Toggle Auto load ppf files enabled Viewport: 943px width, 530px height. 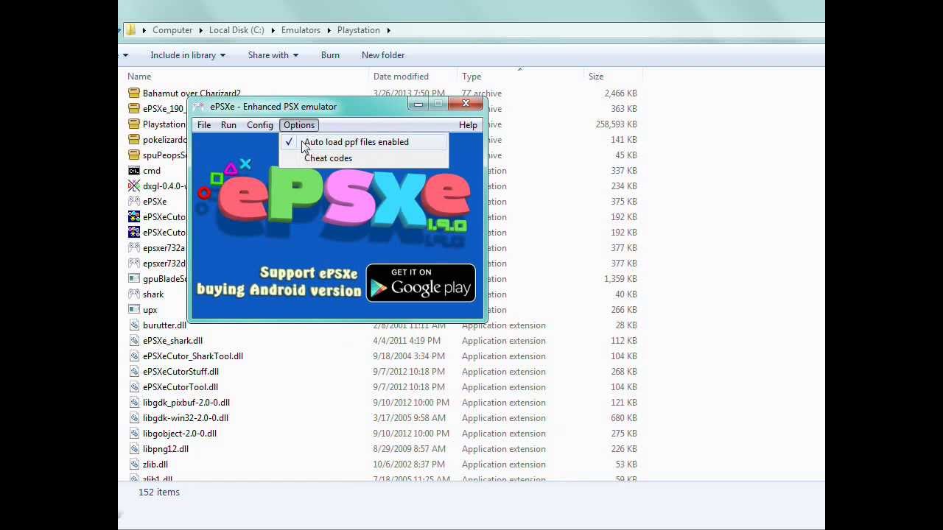364,142
